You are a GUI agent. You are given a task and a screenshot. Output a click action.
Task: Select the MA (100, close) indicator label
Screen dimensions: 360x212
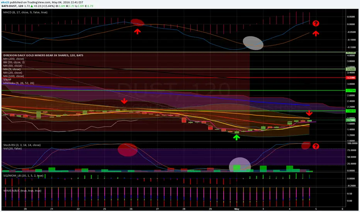14,76
